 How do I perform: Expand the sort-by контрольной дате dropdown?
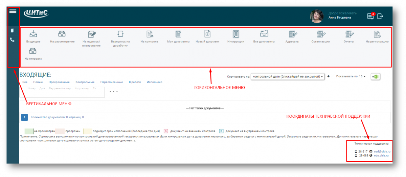(288, 77)
